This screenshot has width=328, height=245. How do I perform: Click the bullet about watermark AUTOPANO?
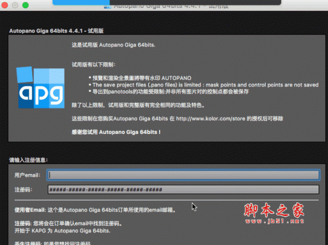140,78
